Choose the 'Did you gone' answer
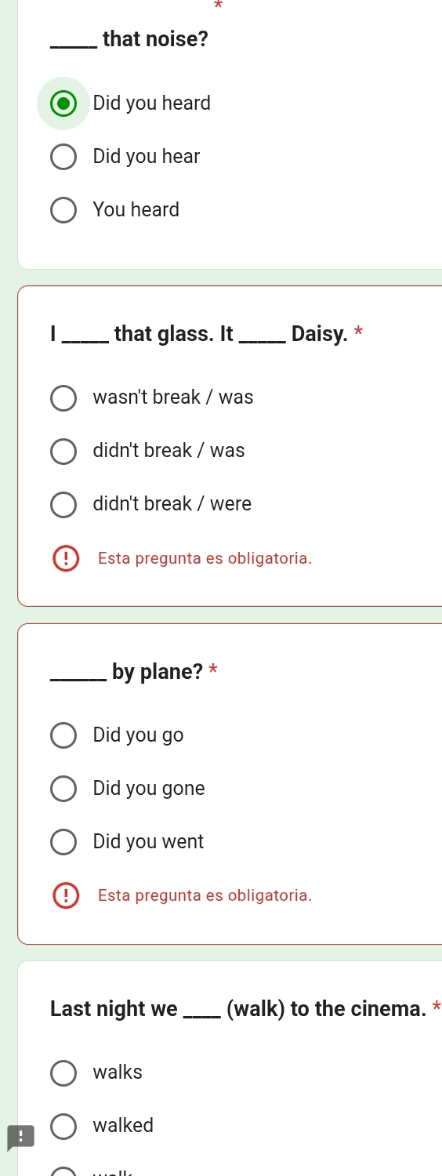The image size is (442, 1176). click(63, 789)
